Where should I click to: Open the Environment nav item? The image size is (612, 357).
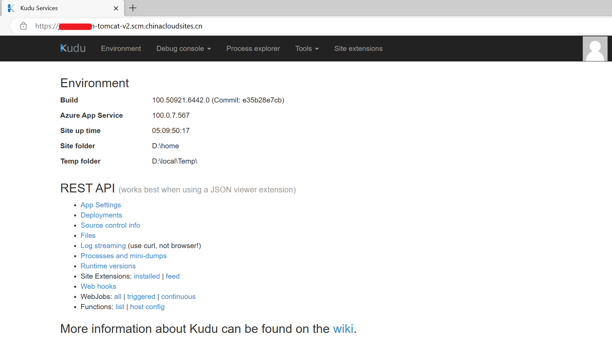tap(121, 49)
